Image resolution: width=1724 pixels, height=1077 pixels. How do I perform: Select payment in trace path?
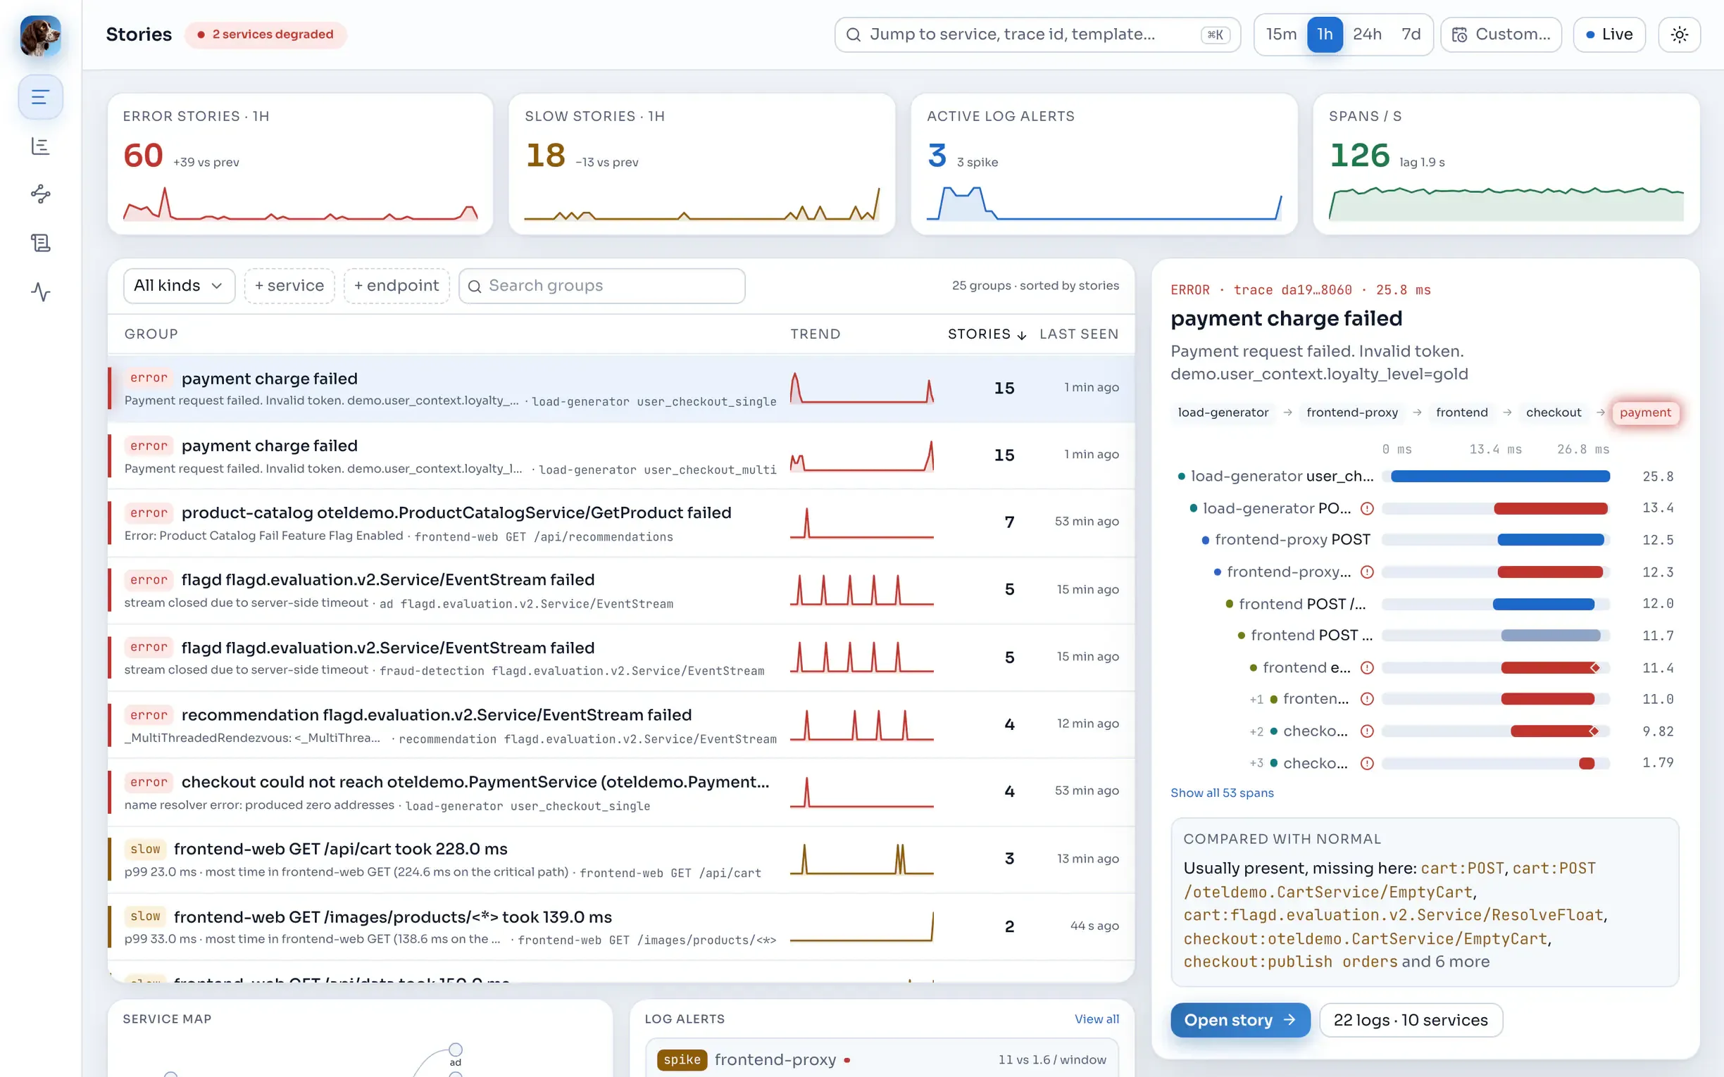(1645, 412)
